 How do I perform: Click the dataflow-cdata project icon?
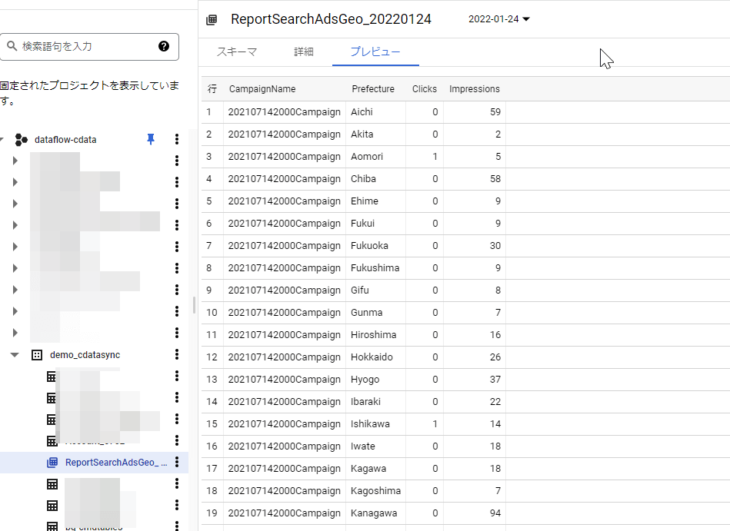[22, 139]
